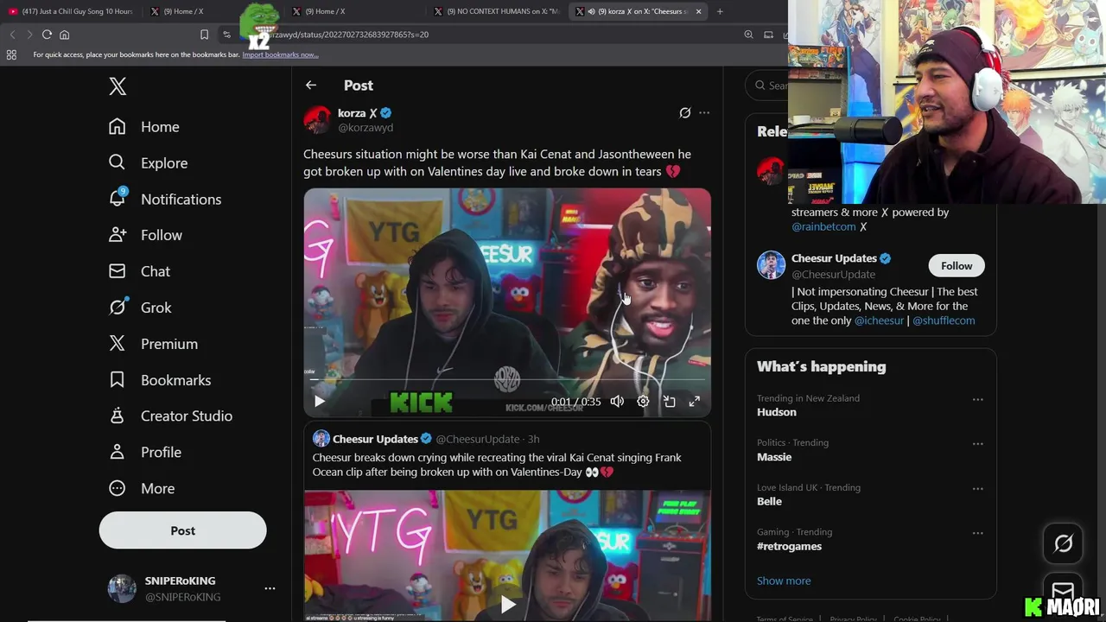
Task: Open korza's profile avatar
Action: (x=317, y=120)
